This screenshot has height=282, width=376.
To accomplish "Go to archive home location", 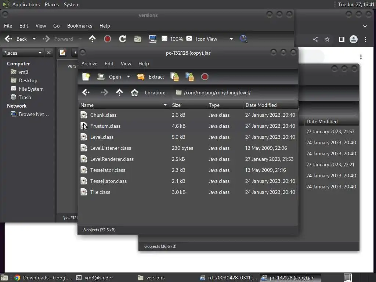I will point(134,92).
